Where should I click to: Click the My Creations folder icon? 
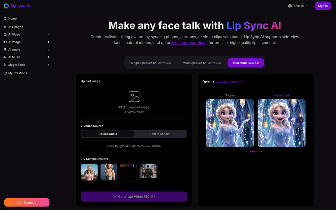5,73
